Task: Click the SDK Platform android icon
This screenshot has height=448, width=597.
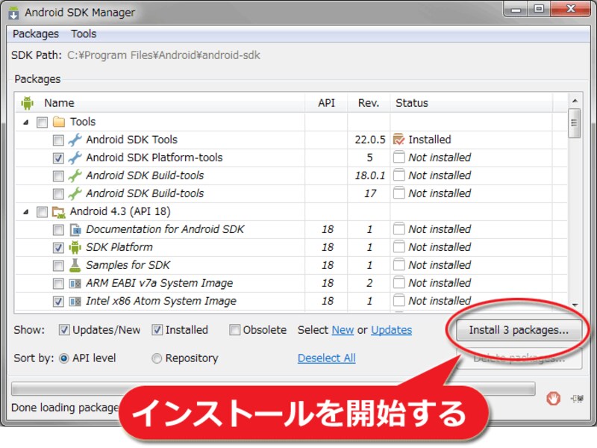Action: click(x=75, y=247)
